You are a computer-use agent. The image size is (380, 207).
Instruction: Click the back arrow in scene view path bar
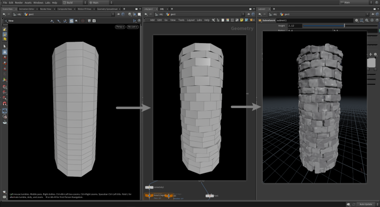(x=4, y=14)
